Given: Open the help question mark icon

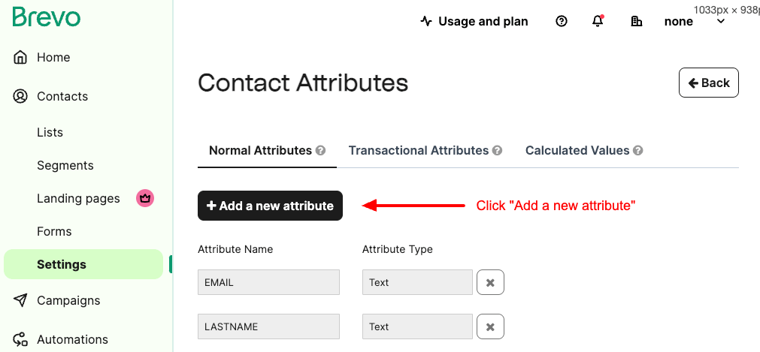Looking at the screenshot, I should coord(562,21).
